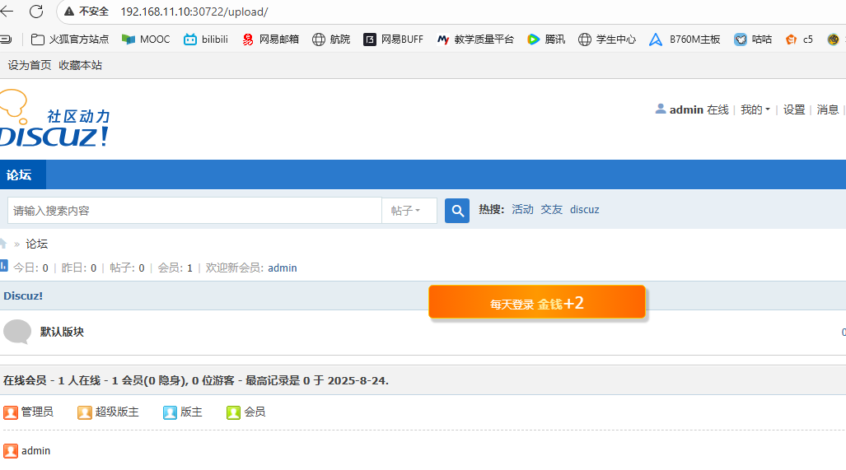Open the 默认版块 forum
This screenshot has height=470, width=846.
click(62, 332)
